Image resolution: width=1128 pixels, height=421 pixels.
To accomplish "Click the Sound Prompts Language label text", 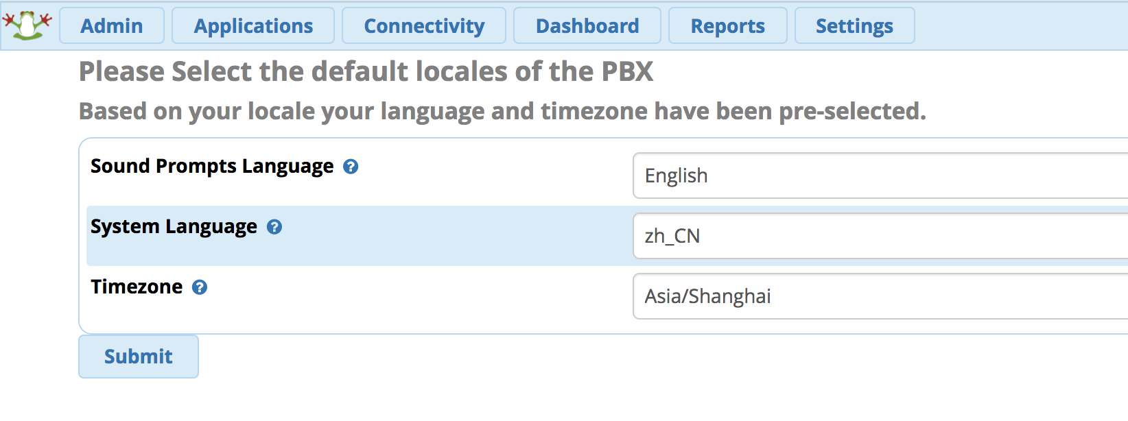I will (x=212, y=167).
